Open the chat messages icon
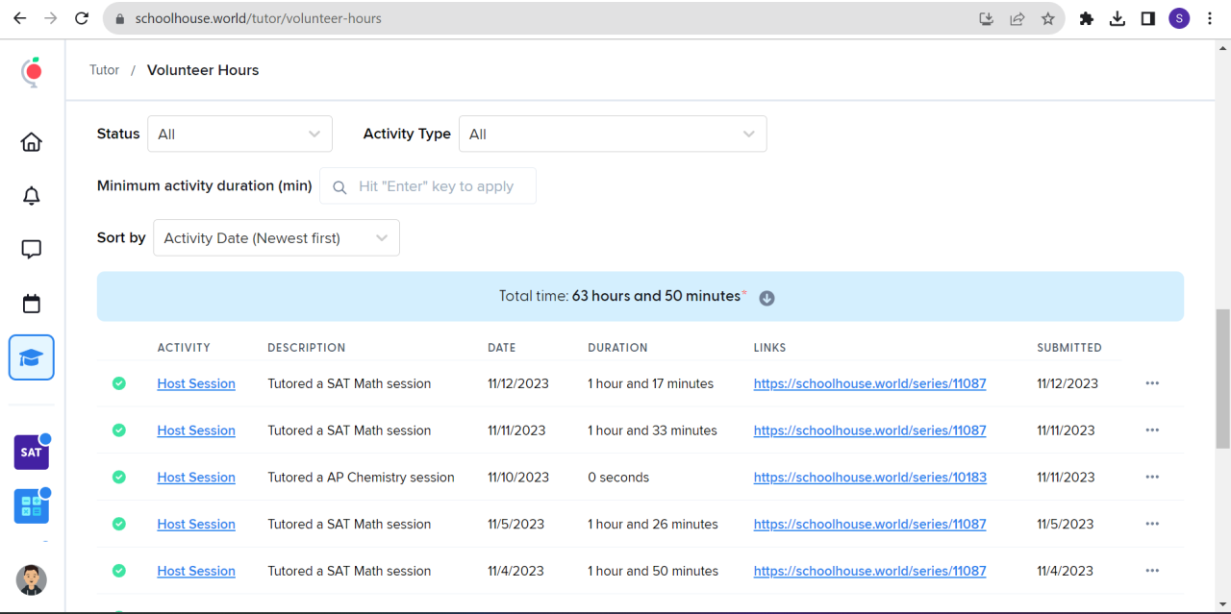Screen dimensions: 1231x614 pyautogui.click(x=32, y=250)
